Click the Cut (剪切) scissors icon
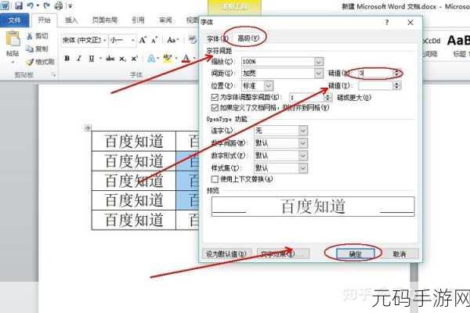 tap(30, 36)
